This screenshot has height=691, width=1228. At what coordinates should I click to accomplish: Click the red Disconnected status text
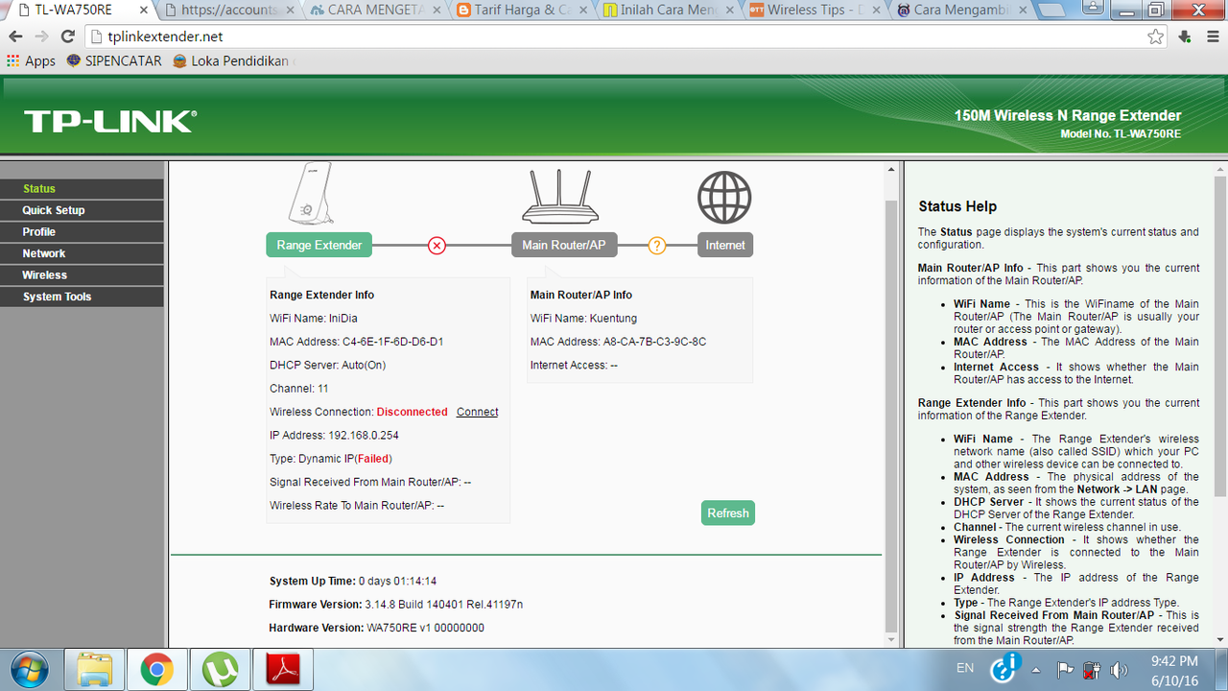tap(412, 412)
